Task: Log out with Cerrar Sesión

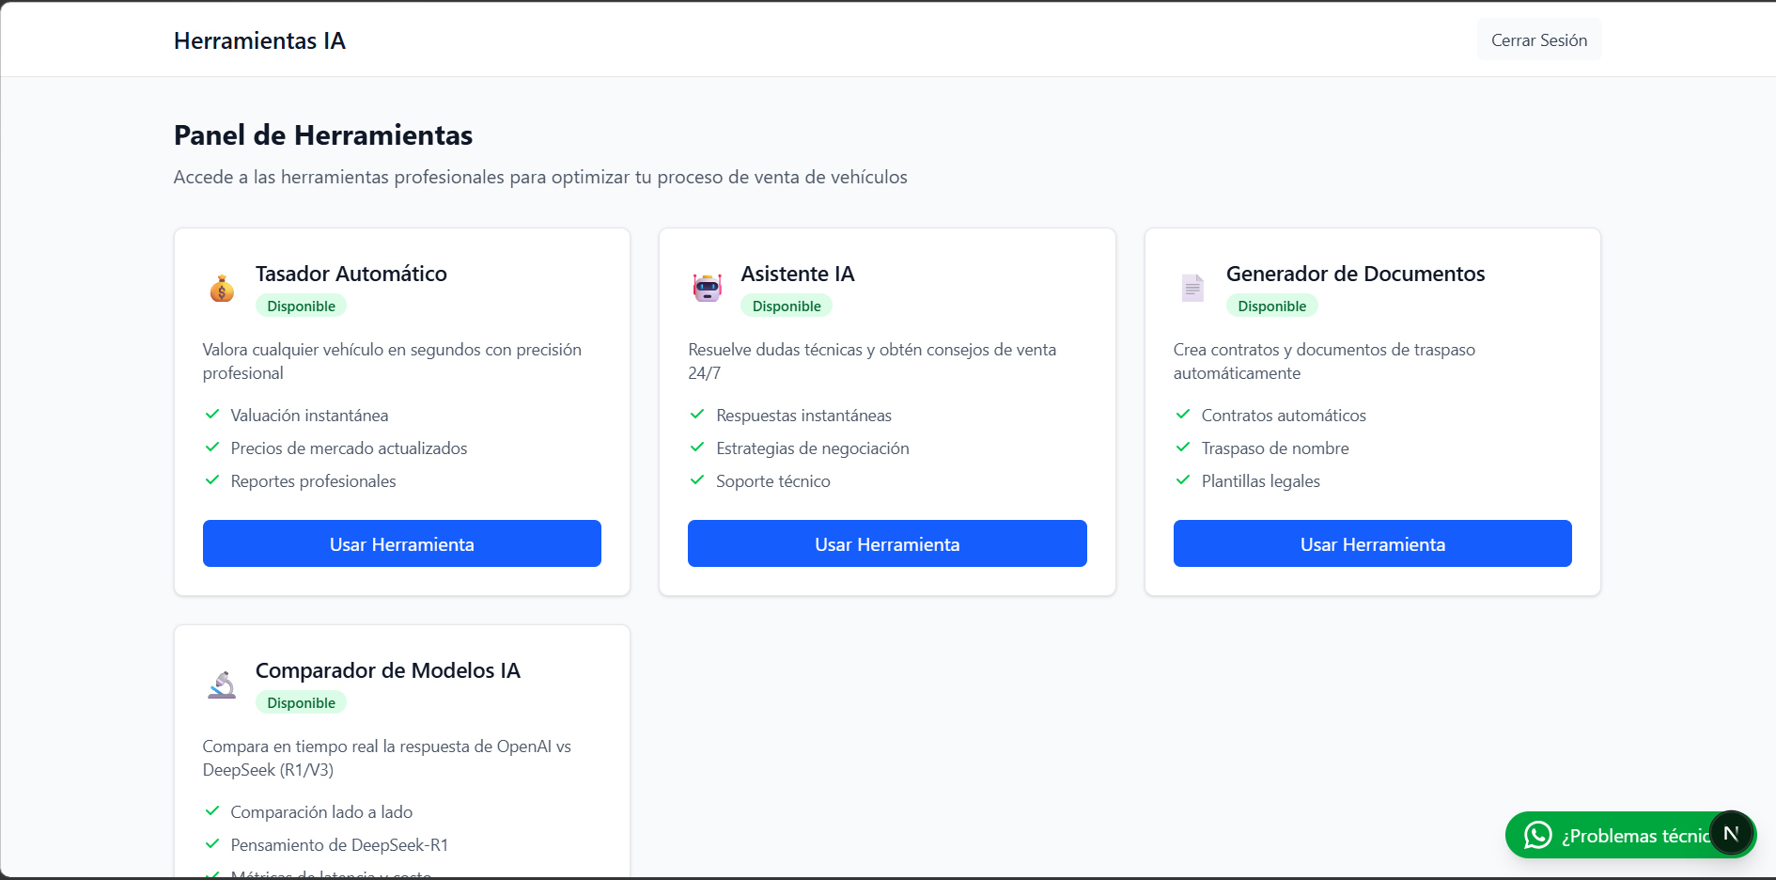Action: click(x=1539, y=40)
